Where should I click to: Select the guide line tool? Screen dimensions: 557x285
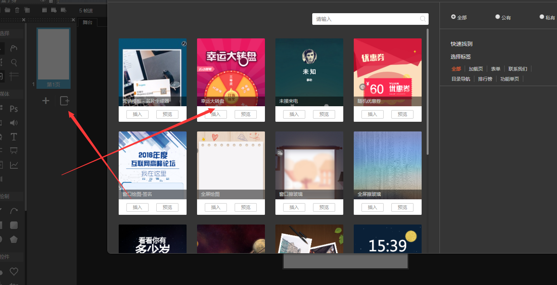click(14, 76)
